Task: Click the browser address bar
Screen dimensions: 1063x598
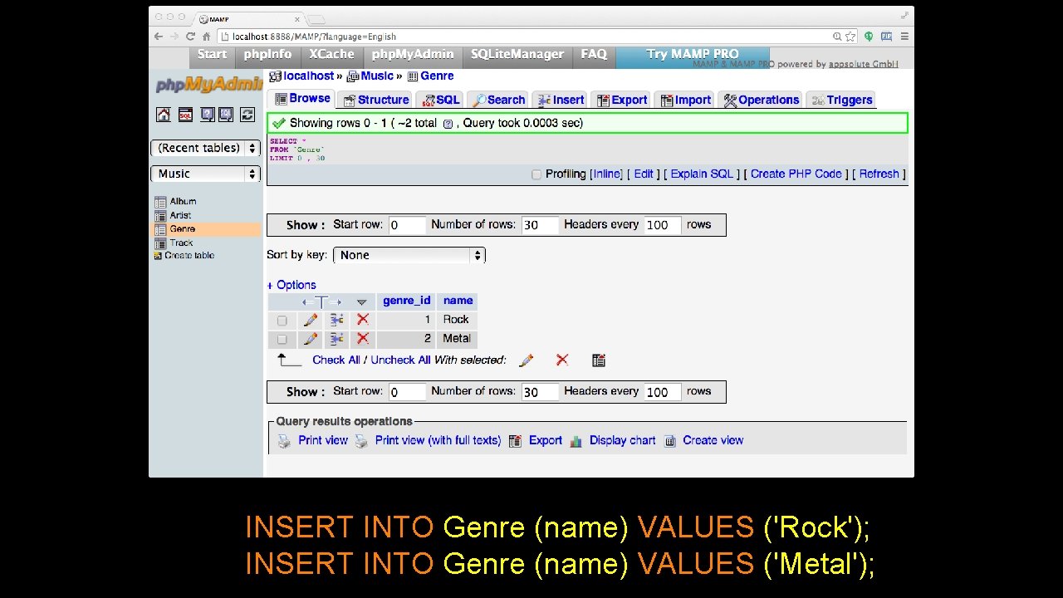Action: [530, 37]
